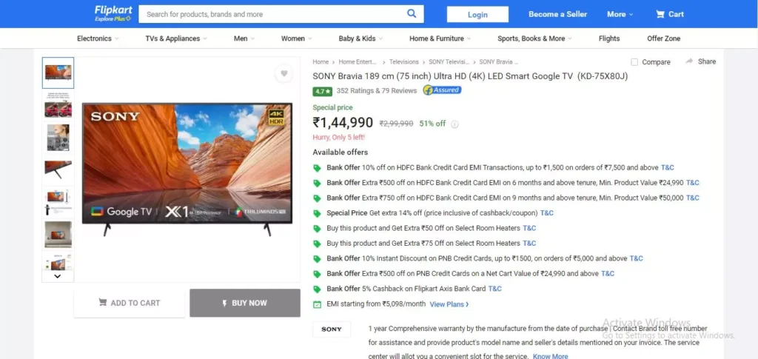Click Televisions in the breadcrumb

(404, 62)
